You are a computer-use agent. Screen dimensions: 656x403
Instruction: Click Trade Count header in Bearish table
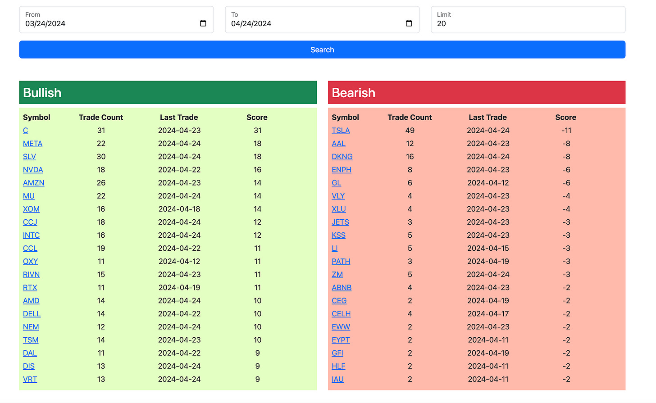pos(410,117)
